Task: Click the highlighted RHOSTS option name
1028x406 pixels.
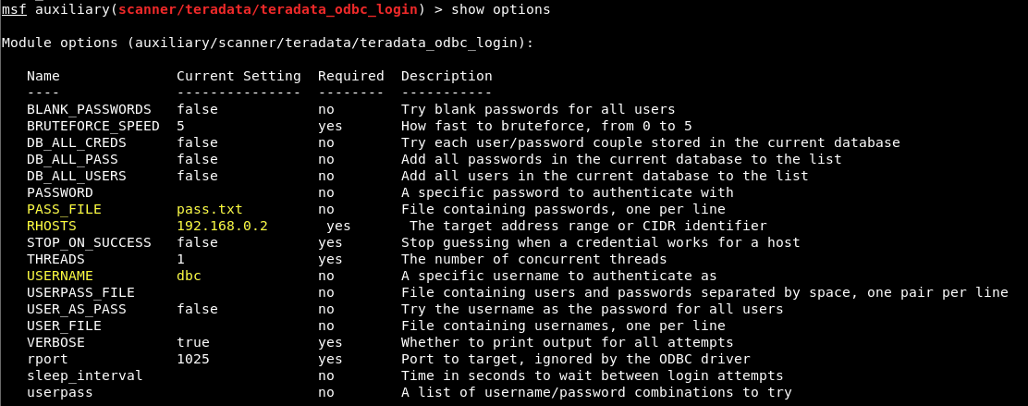Action: pos(52,226)
